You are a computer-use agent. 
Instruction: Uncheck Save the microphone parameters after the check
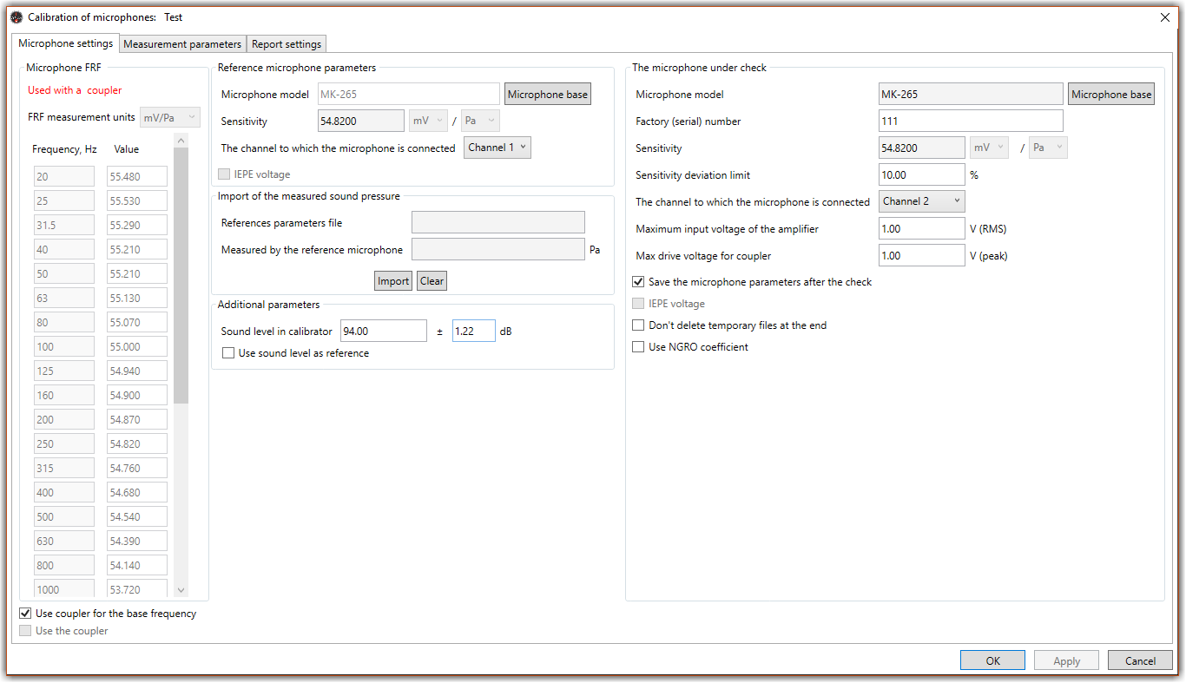pos(639,282)
